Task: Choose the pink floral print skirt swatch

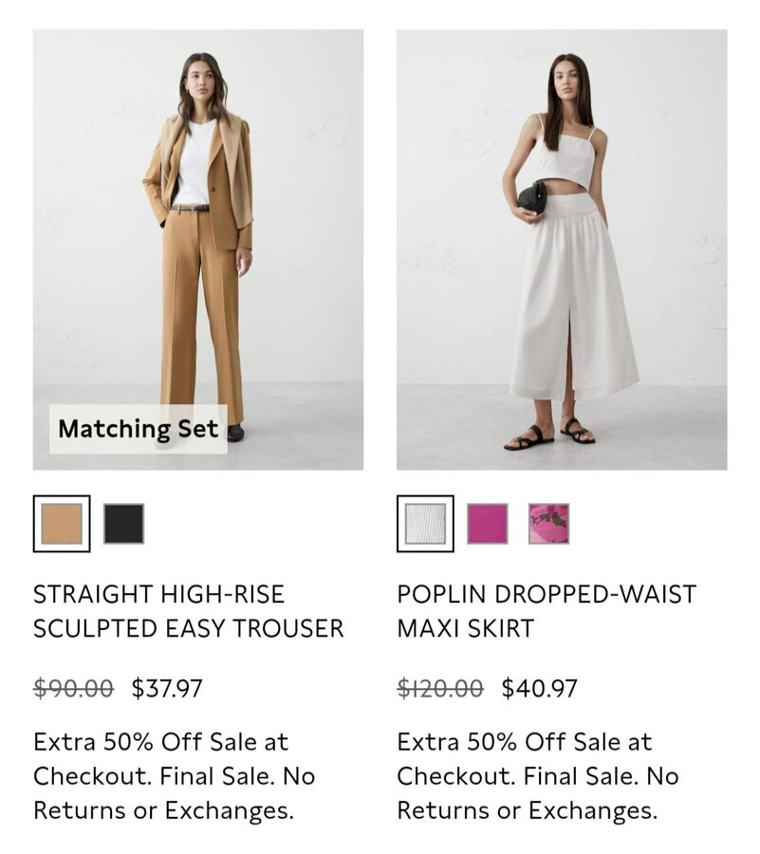Action: (548, 524)
